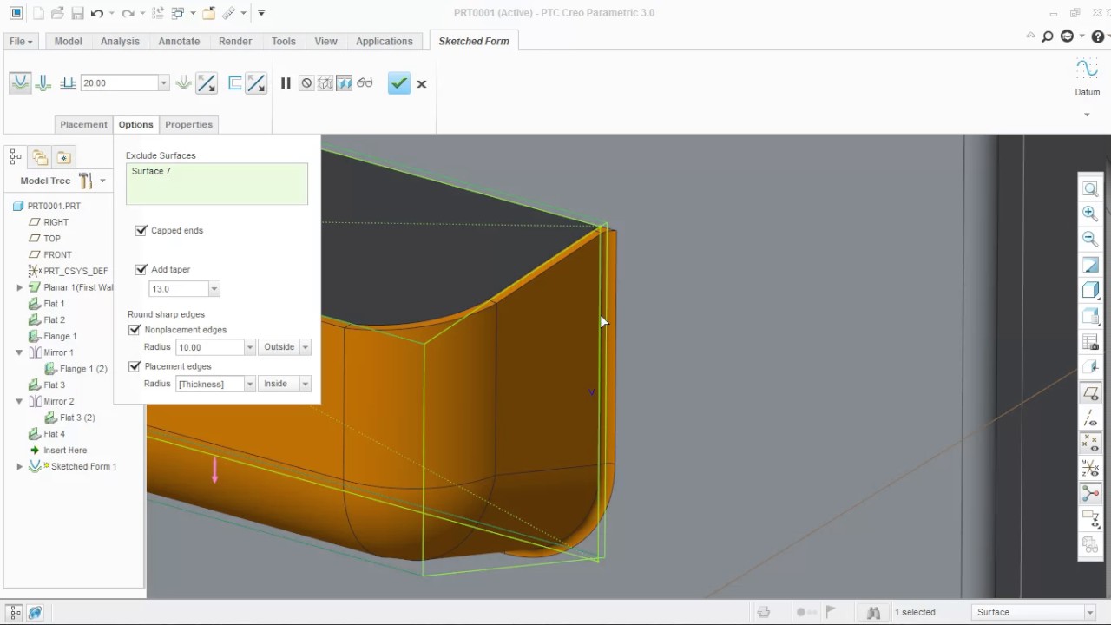Open the Saved Orientations icon

click(x=1090, y=316)
